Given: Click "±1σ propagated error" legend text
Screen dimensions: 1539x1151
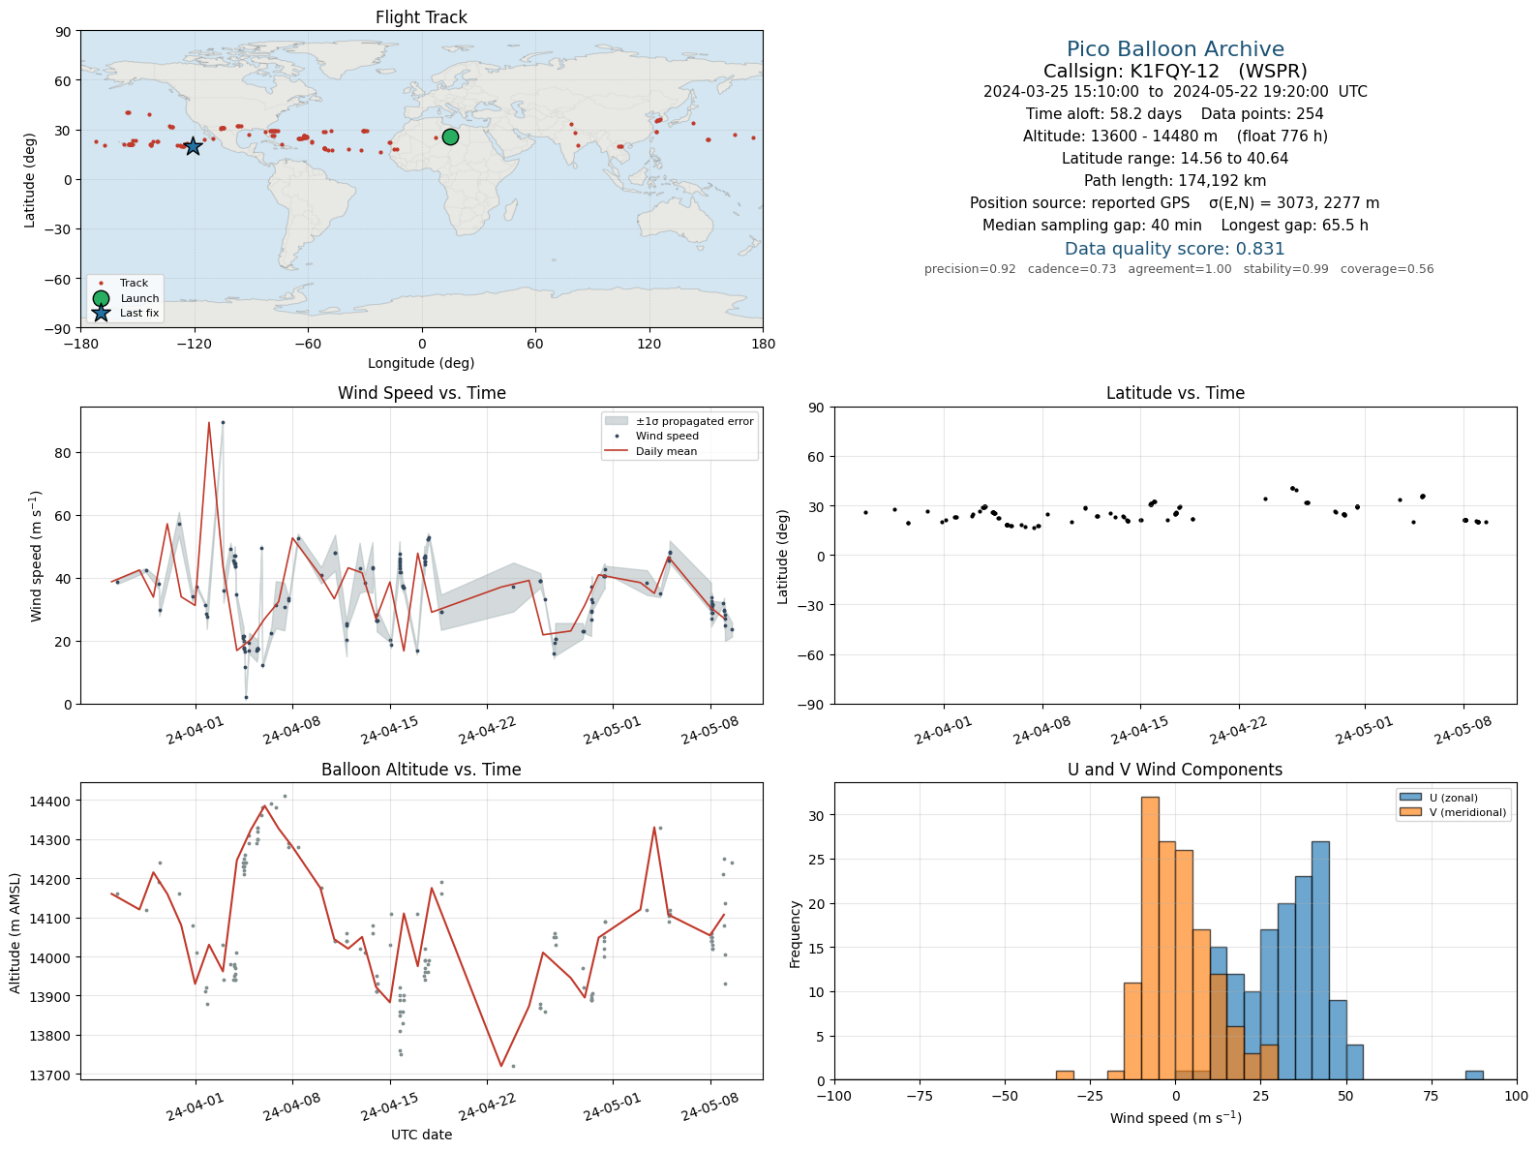Looking at the screenshot, I should 694,421.
